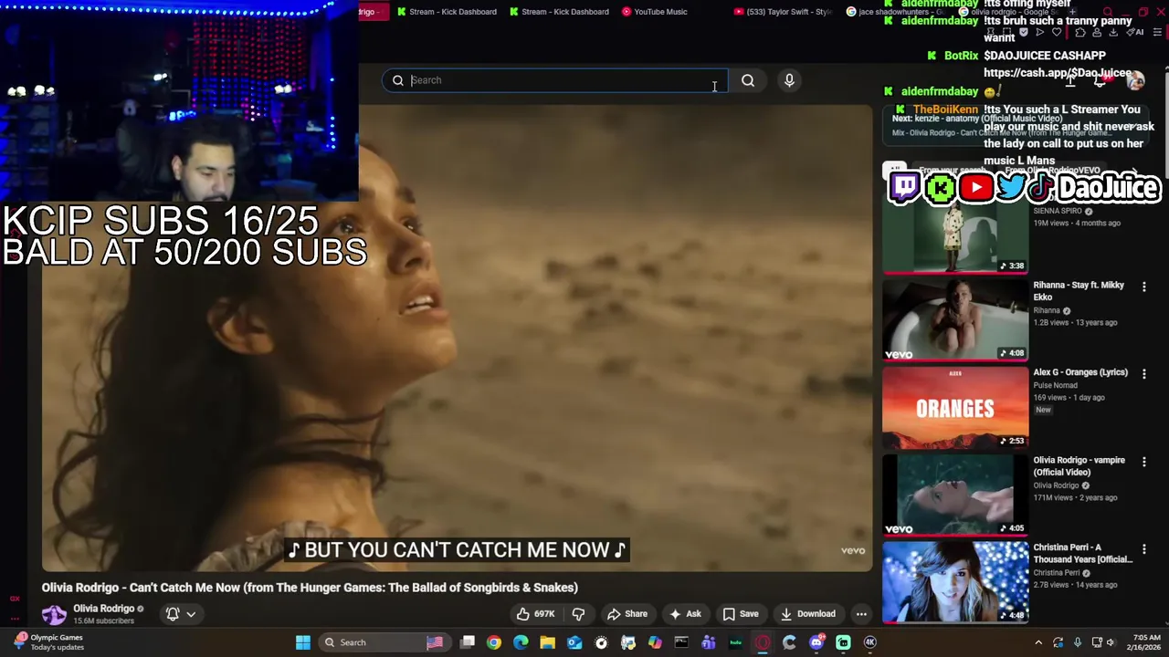This screenshot has height=657, width=1169.
Task: Open options menu for Rihanna - Stay
Action: pos(1143,287)
